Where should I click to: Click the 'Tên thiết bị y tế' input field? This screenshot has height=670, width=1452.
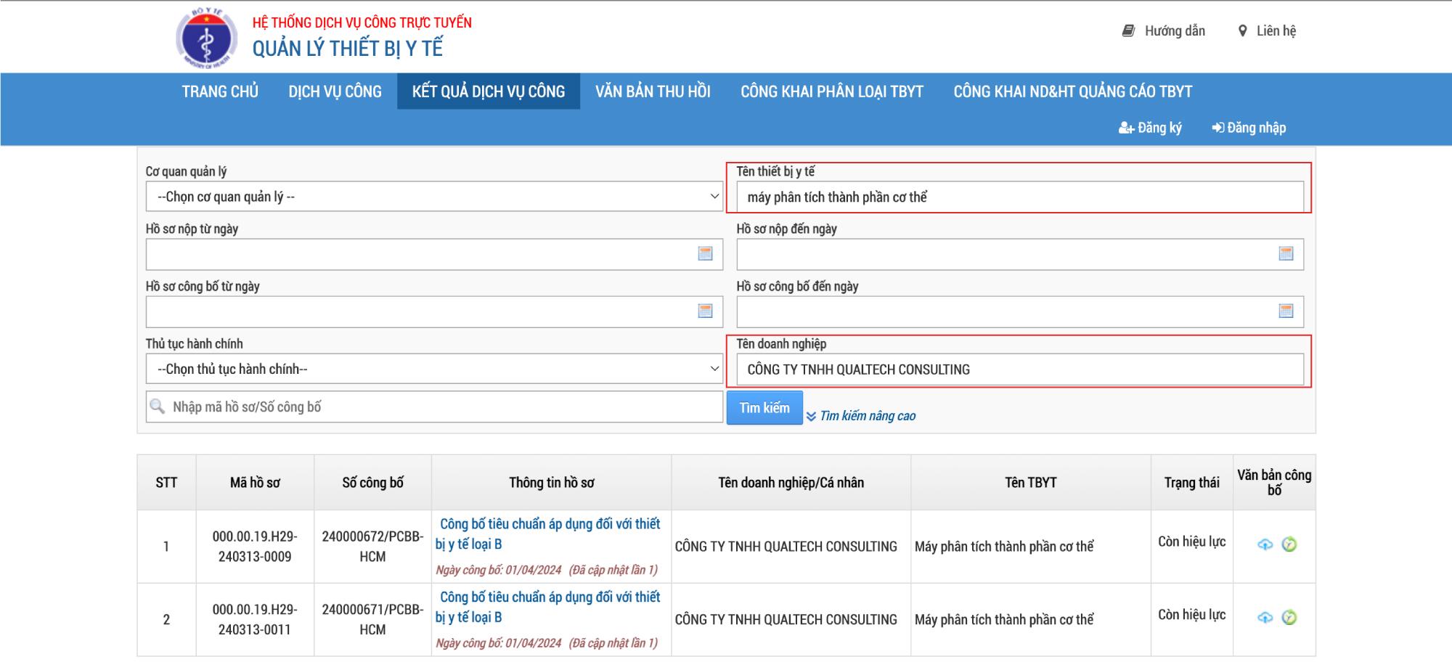(x=1019, y=197)
